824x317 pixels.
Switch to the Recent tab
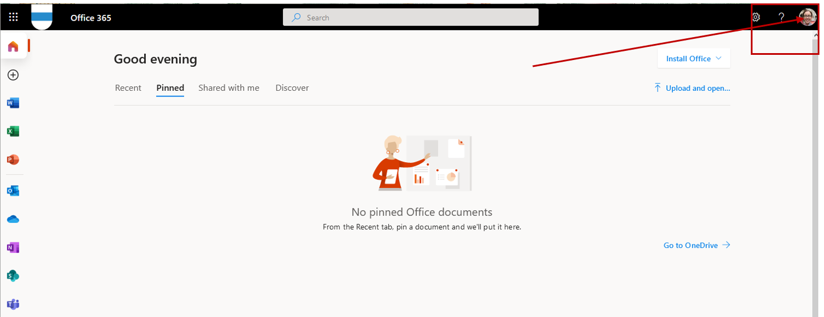pyautogui.click(x=128, y=88)
